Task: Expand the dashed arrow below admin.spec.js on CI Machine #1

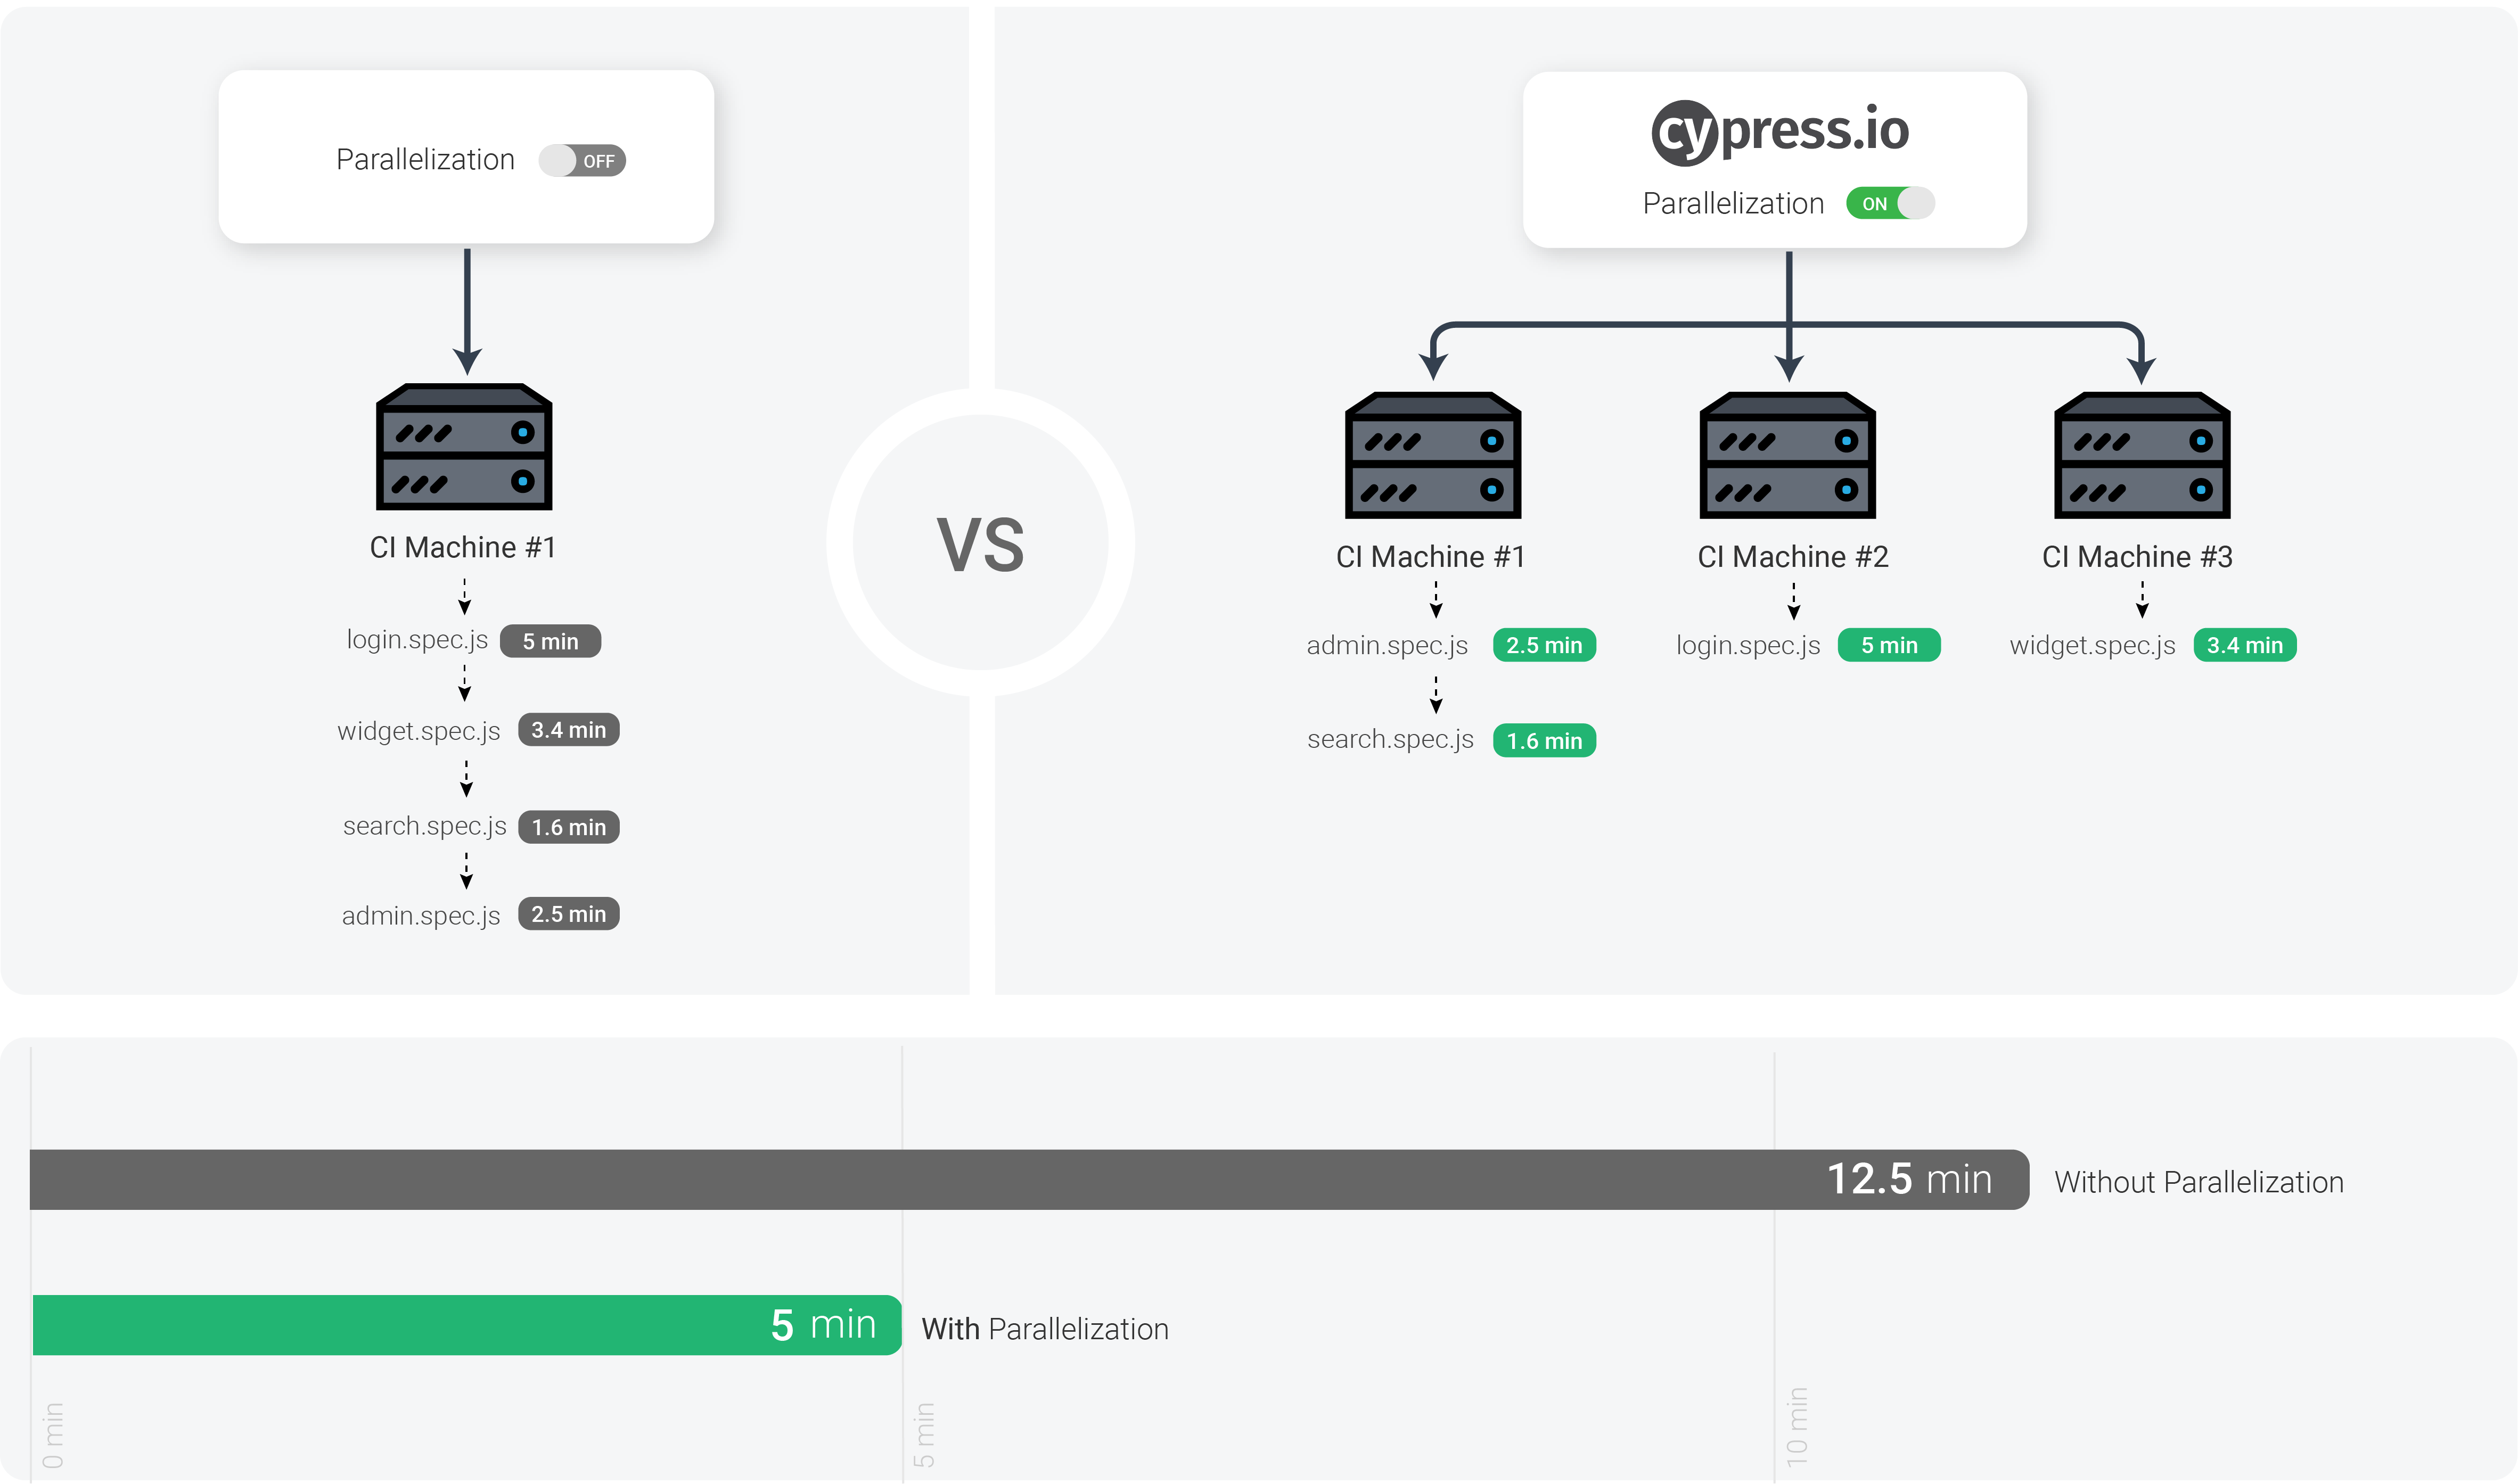Action: [1435, 695]
